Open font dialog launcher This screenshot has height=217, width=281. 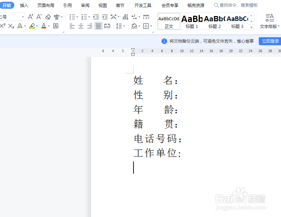[x=63, y=32]
